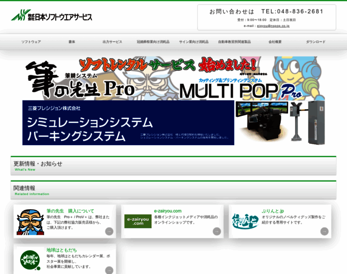Click the 地球はともだち round green logo
This screenshot has width=347, height=274.
[x=30, y=260]
